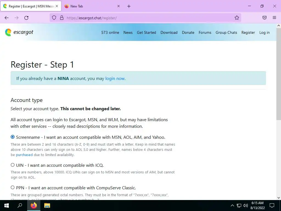Viewport: 281px width, 211px height.
Task: Click the Screenname option label text
Action: pyautogui.click(x=91, y=137)
